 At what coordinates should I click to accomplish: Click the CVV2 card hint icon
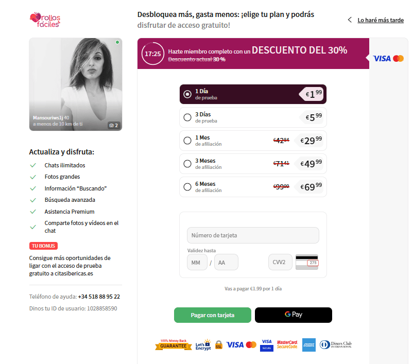[x=307, y=262]
